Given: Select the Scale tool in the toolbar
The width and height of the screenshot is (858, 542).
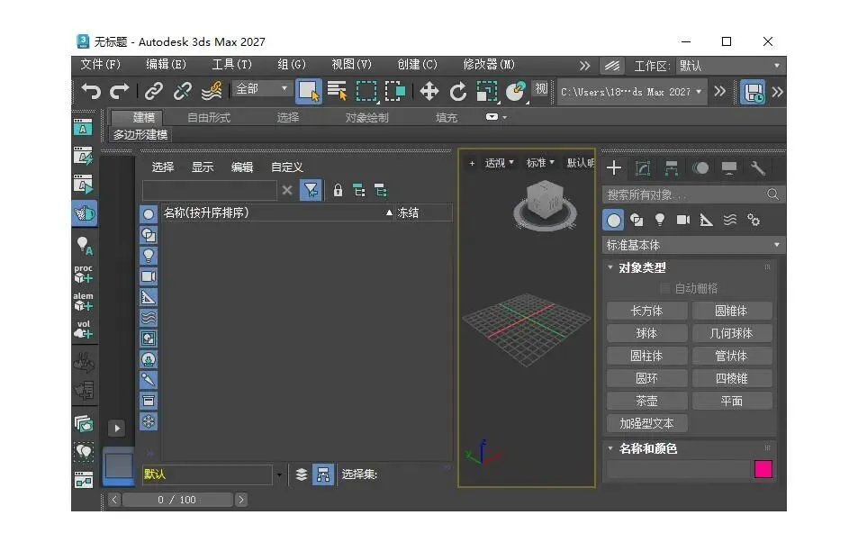Looking at the screenshot, I should [x=486, y=91].
